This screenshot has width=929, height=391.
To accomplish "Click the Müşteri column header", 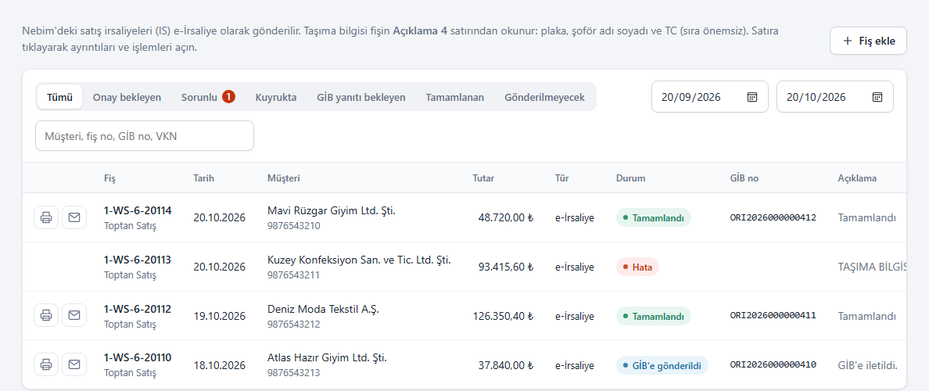I will pos(283,178).
